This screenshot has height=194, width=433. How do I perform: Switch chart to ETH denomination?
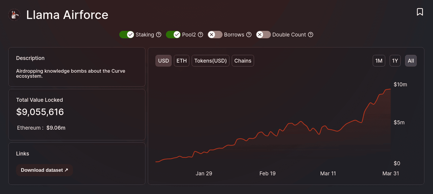coord(182,61)
